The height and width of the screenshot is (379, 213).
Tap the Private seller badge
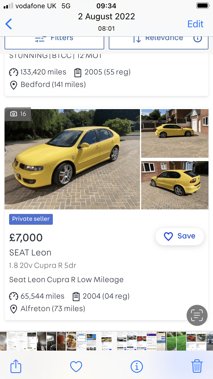click(31, 219)
